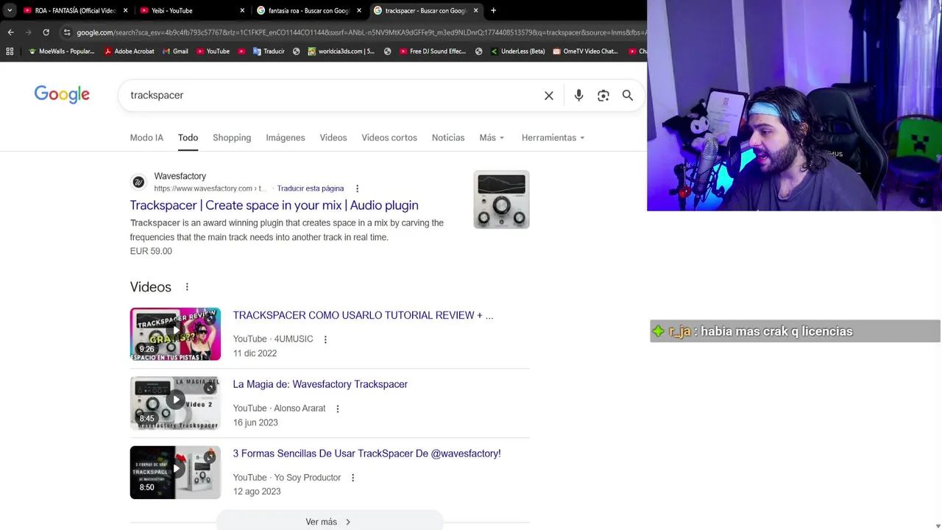Switch to Videos results tab
942x530 pixels.
coord(333,138)
